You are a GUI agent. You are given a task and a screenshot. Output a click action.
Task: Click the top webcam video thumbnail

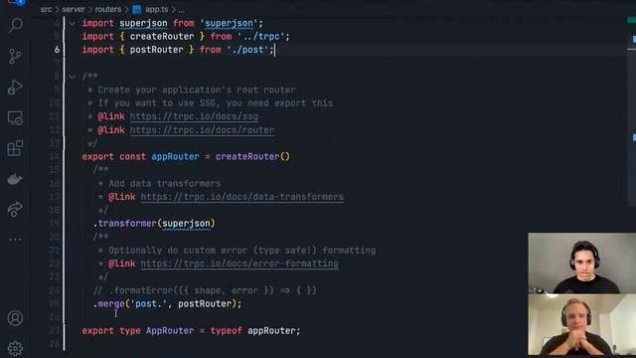click(582, 264)
